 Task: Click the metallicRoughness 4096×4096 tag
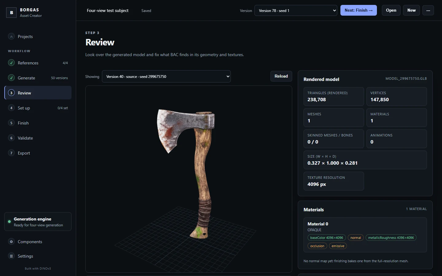[391, 238]
